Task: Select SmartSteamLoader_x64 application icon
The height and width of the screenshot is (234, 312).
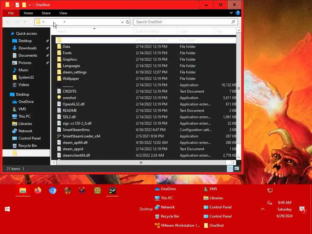Action: coord(59,136)
